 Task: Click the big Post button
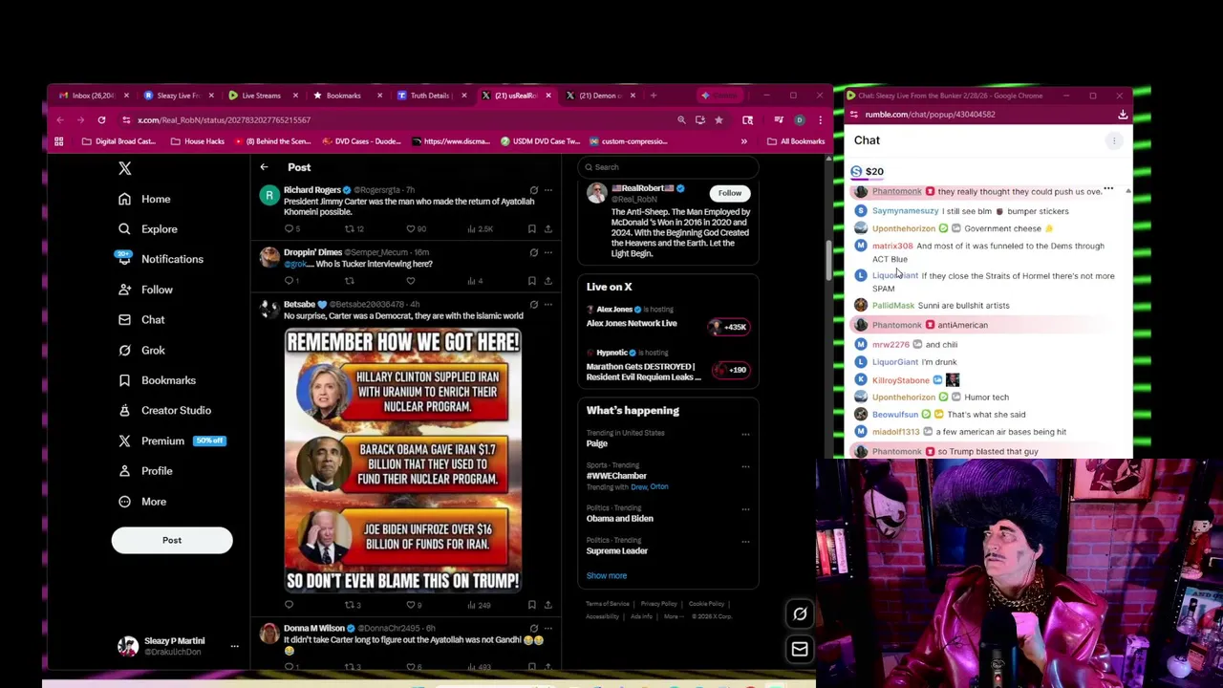pyautogui.click(x=172, y=540)
